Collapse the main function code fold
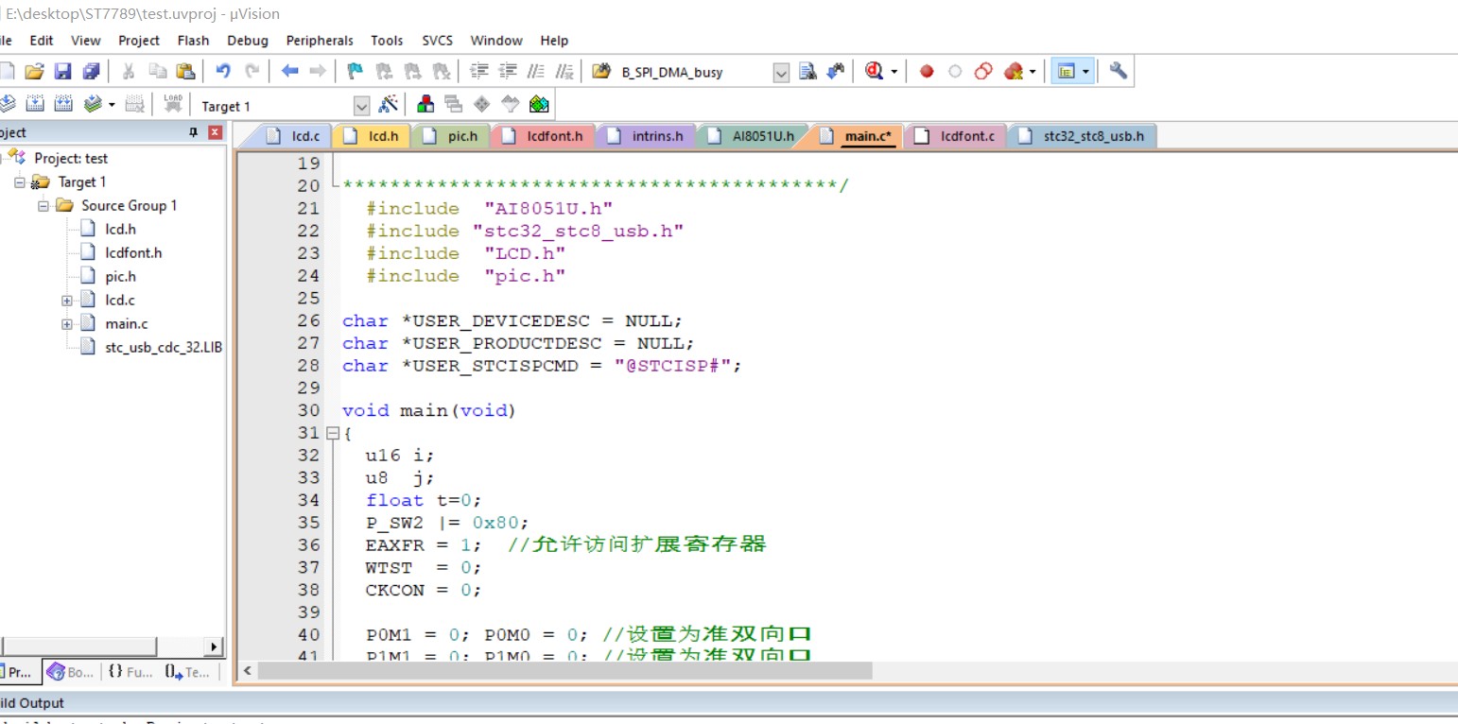The width and height of the screenshot is (1458, 724). [332, 434]
